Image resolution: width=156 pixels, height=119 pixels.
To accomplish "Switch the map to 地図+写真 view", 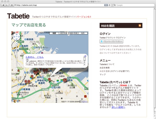I will tap(73, 33).
